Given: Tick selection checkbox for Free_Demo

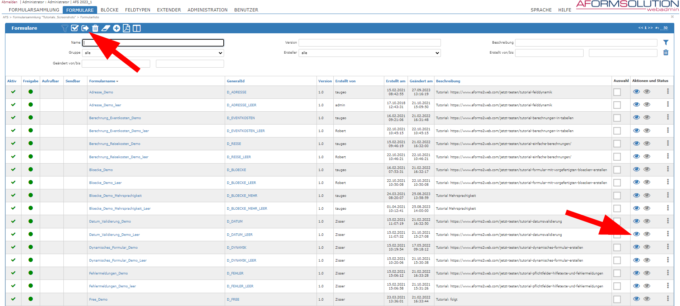Looking at the screenshot, I should (617, 299).
